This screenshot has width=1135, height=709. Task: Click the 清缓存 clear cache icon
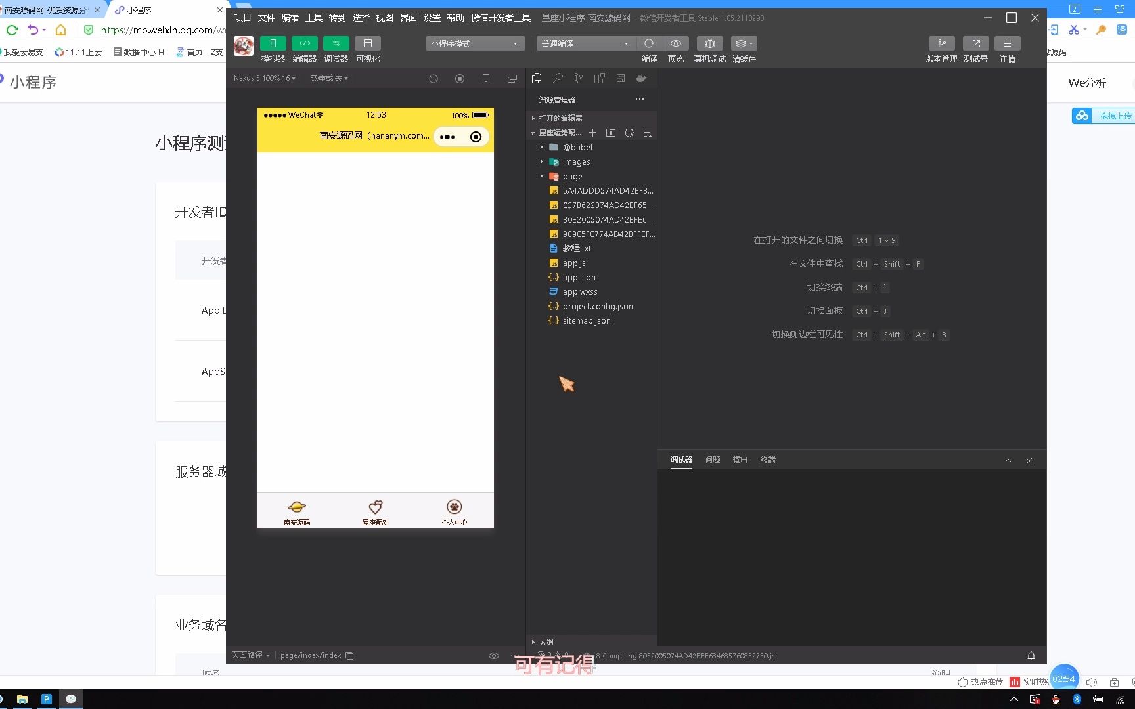(744, 43)
